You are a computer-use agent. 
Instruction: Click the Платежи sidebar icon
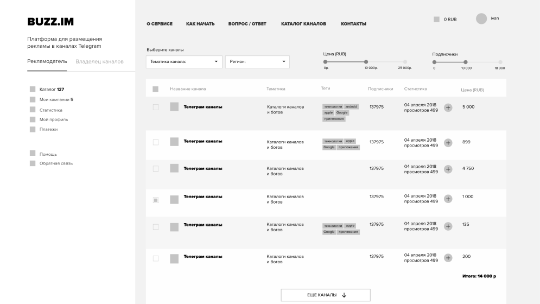tap(33, 129)
